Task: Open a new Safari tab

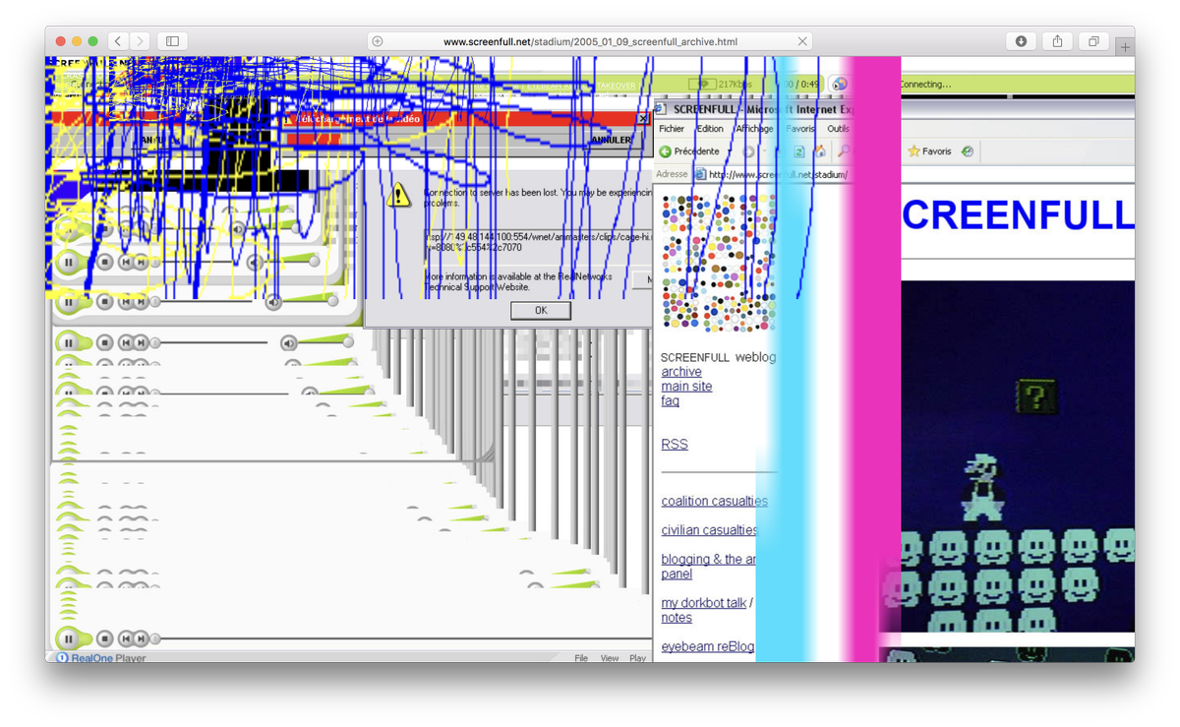Action: tap(1125, 46)
